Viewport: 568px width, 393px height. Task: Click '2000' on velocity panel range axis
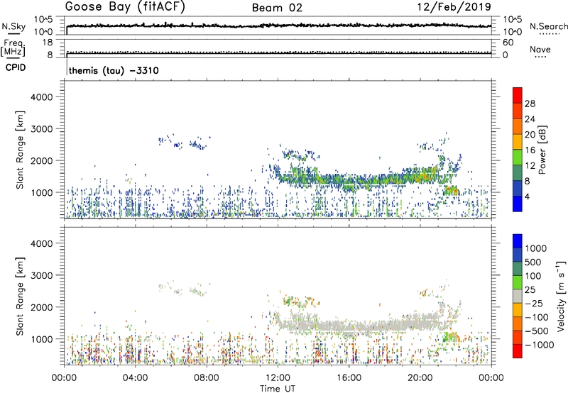pos(41,307)
